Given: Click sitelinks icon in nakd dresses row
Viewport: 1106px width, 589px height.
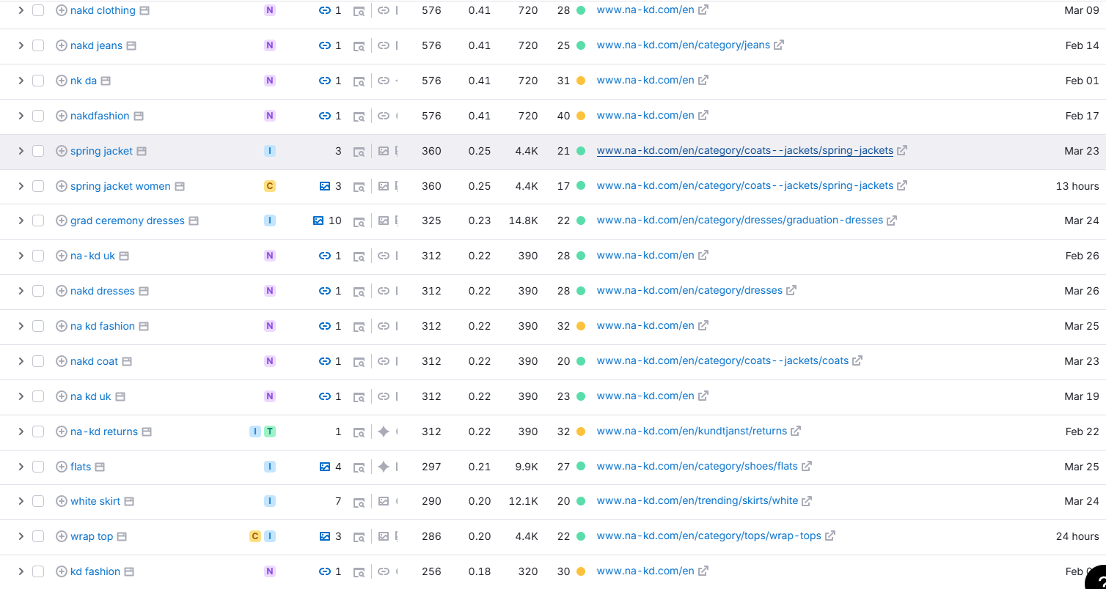Looking at the screenshot, I should tap(325, 291).
